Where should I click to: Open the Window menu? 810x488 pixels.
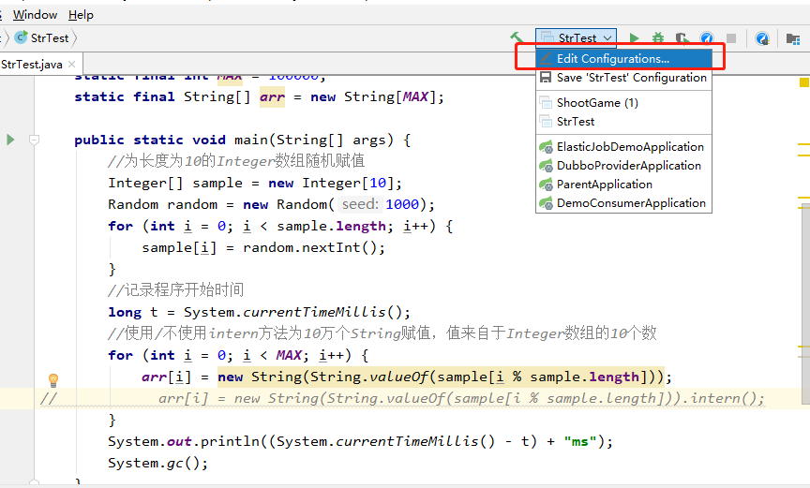[x=35, y=15]
